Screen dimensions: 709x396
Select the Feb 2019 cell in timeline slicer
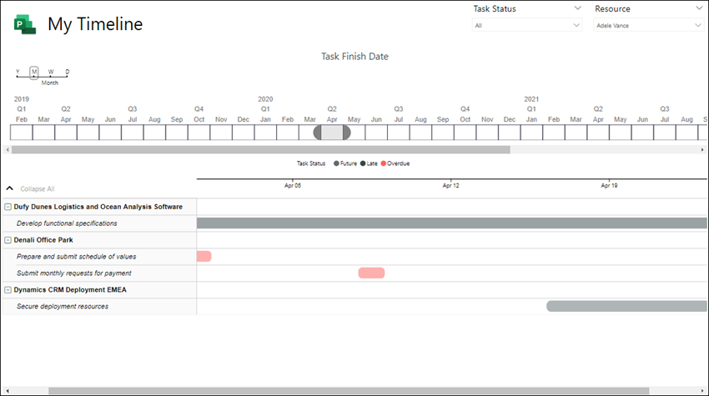click(21, 133)
